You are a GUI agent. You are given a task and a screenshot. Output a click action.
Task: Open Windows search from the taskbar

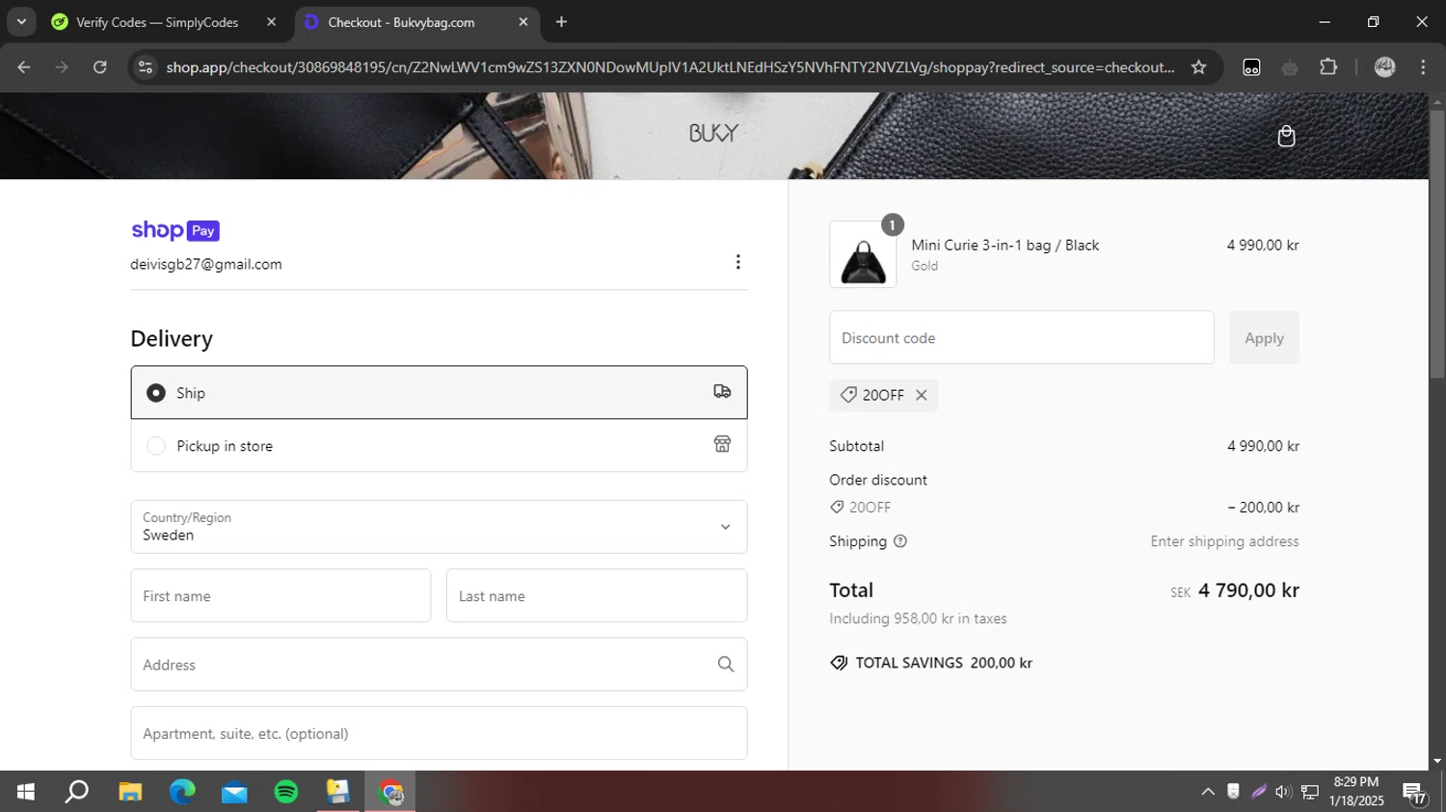click(x=77, y=792)
